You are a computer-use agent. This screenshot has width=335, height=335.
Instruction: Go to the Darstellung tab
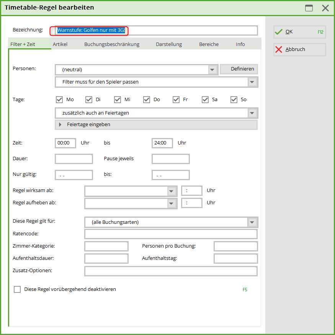click(x=169, y=44)
